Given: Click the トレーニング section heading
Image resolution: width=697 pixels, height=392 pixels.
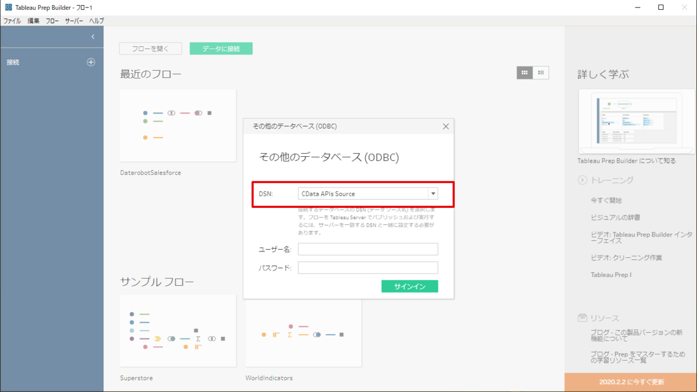Looking at the screenshot, I should 612,181.
